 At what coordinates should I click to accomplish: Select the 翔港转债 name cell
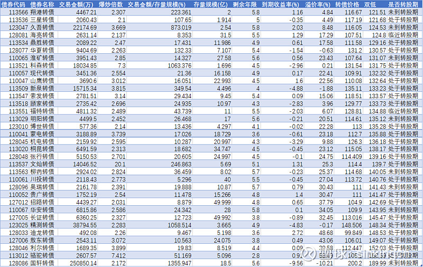42,12
